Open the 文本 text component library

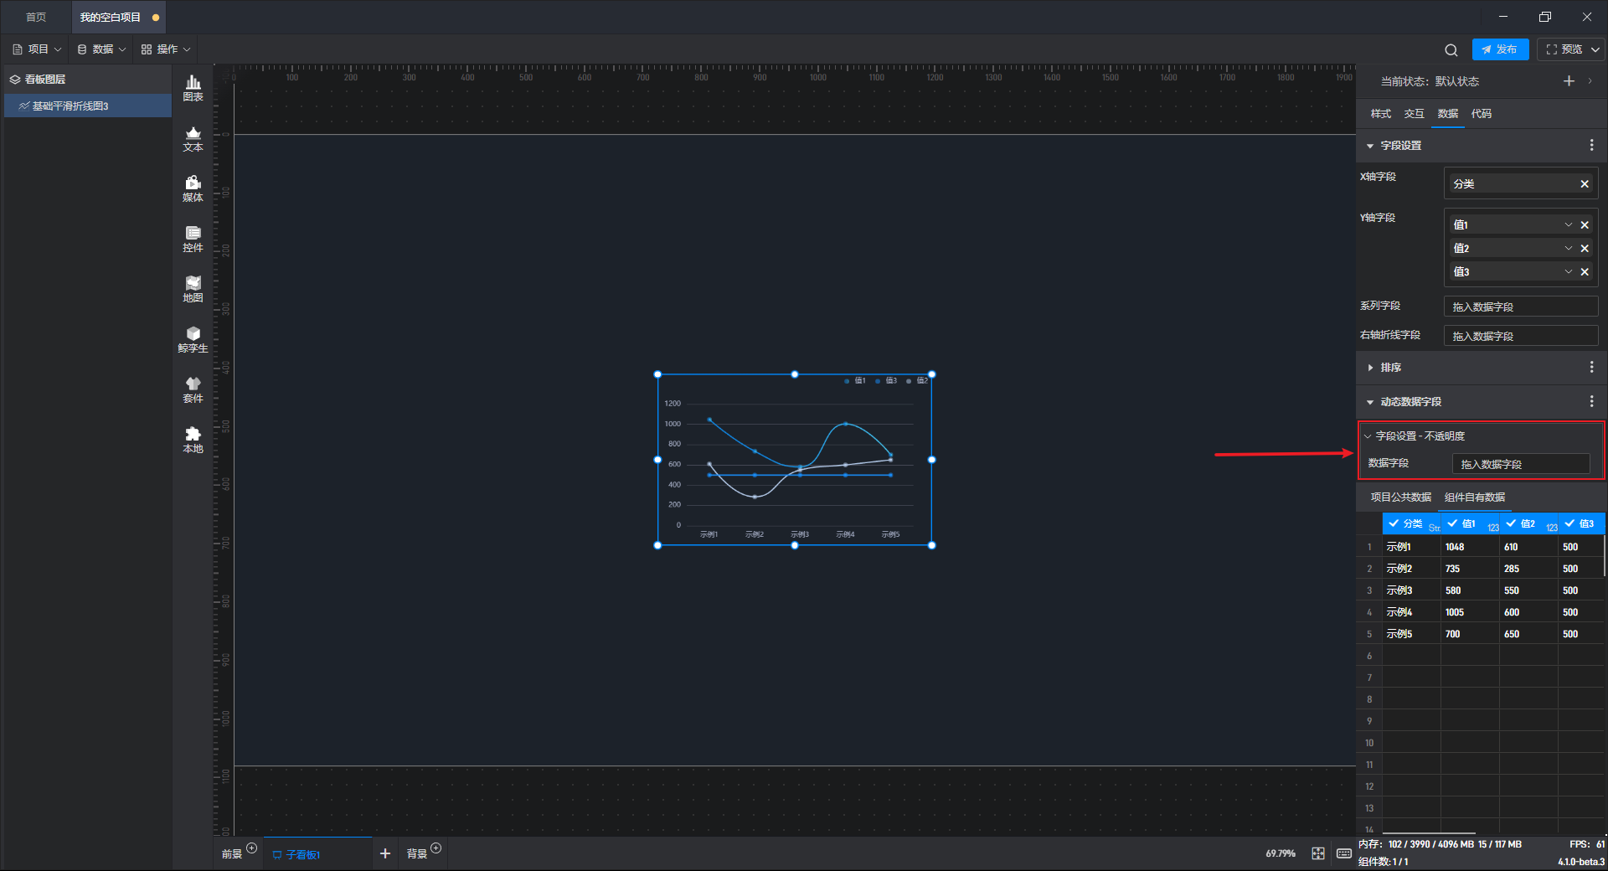[x=193, y=138]
